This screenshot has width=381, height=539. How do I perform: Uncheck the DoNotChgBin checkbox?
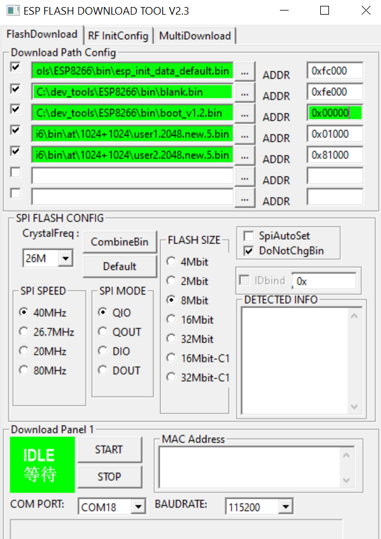point(248,251)
